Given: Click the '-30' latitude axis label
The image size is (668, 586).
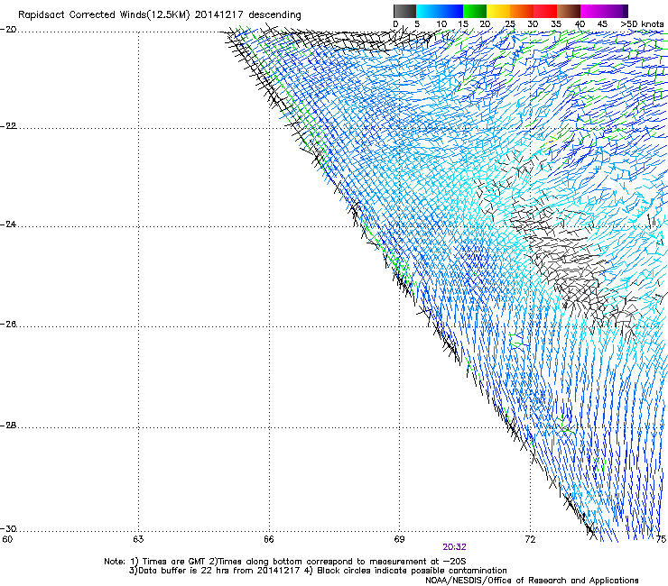Looking at the screenshot, I should 8,528.
